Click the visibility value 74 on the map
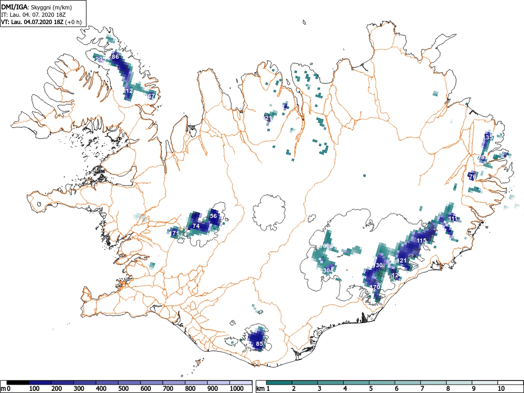This screenshot has width=524, height=393. (x=196, y=226)
